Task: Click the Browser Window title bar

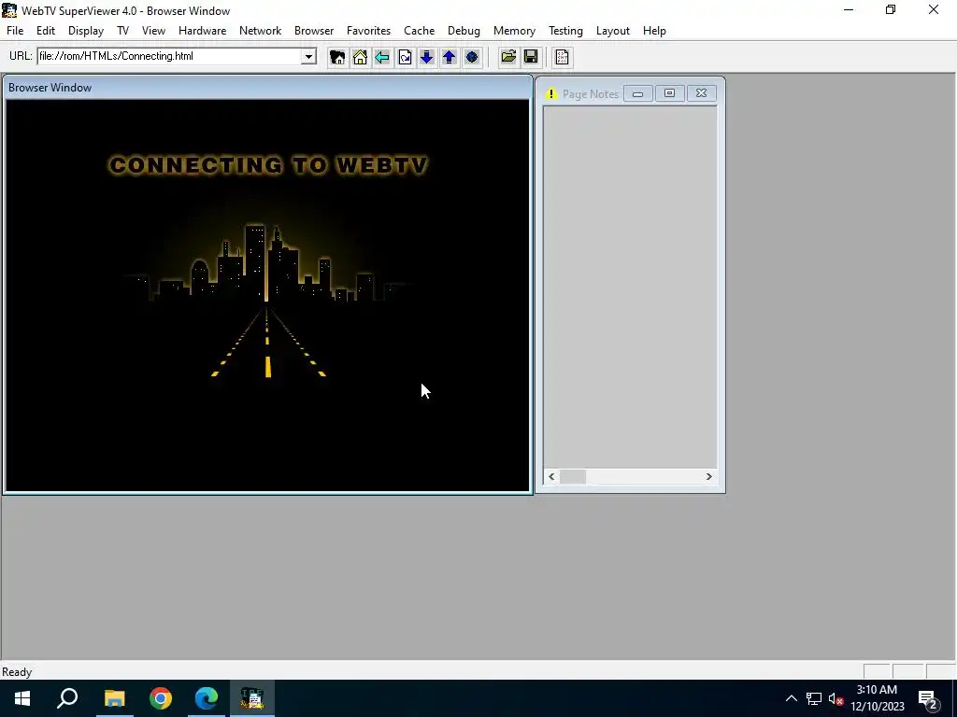Action: point(267,88)
